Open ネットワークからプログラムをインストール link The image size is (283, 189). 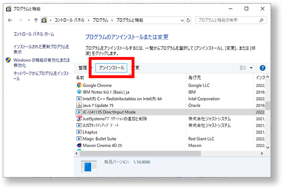click(41, 76)
